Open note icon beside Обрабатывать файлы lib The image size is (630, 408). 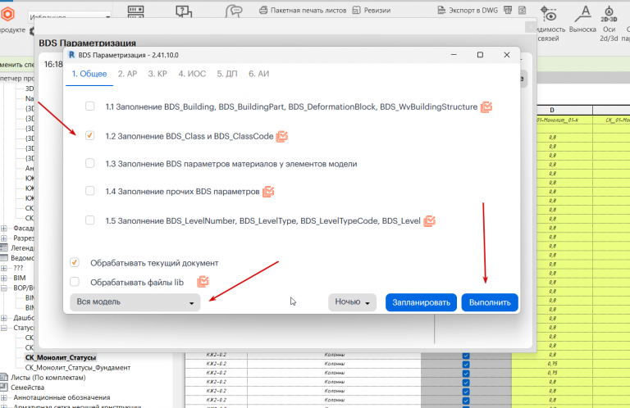coord(203,282)
